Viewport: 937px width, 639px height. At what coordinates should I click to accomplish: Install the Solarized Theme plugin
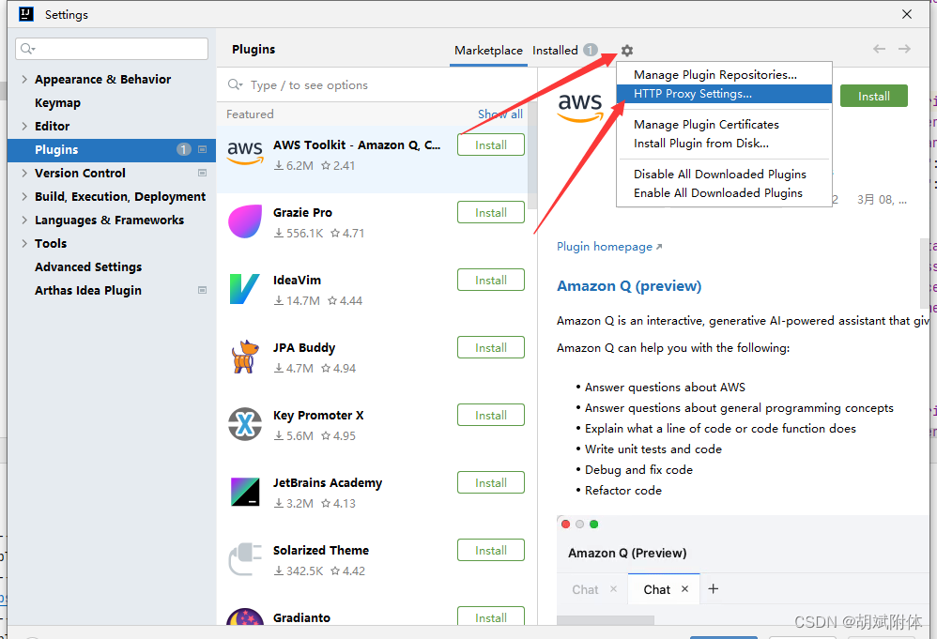tap(491, 550)
